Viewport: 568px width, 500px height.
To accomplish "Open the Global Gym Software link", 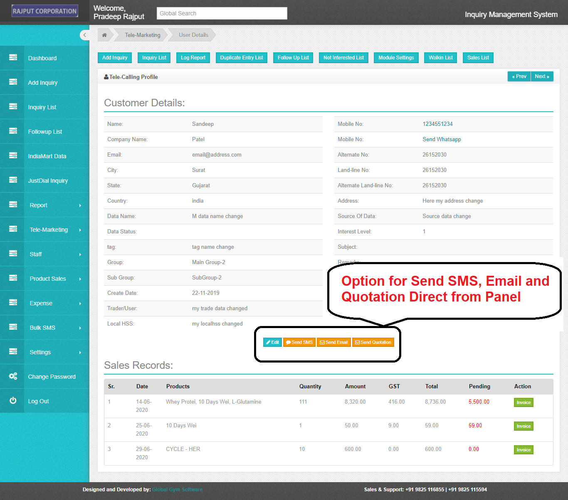I will (x=178, y=489).
